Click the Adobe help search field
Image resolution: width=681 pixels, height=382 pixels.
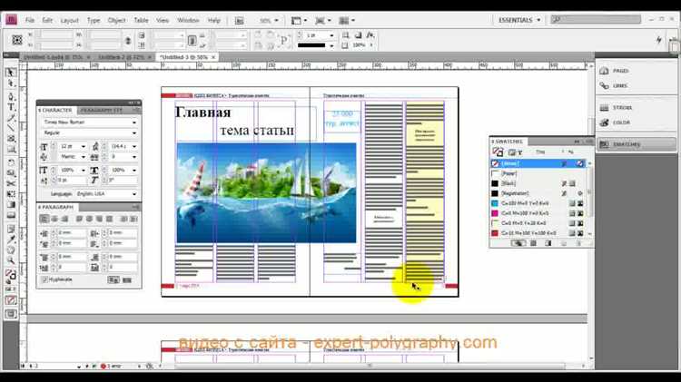(x=596, y=20)
